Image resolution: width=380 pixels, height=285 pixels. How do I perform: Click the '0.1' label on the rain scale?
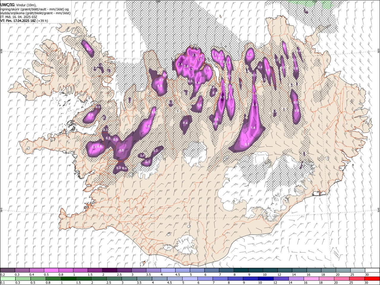point(3,283)
